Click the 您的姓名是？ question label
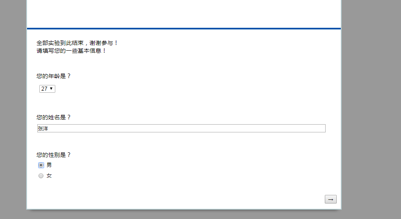 [53, 117]
